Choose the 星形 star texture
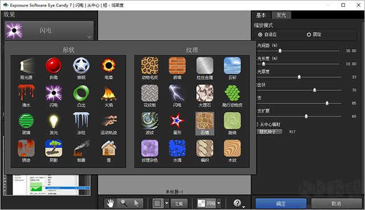 [x=177, y=124]
